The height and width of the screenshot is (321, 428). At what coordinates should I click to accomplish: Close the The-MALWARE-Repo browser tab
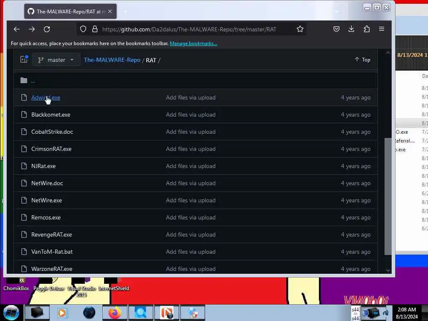(110, 11)
